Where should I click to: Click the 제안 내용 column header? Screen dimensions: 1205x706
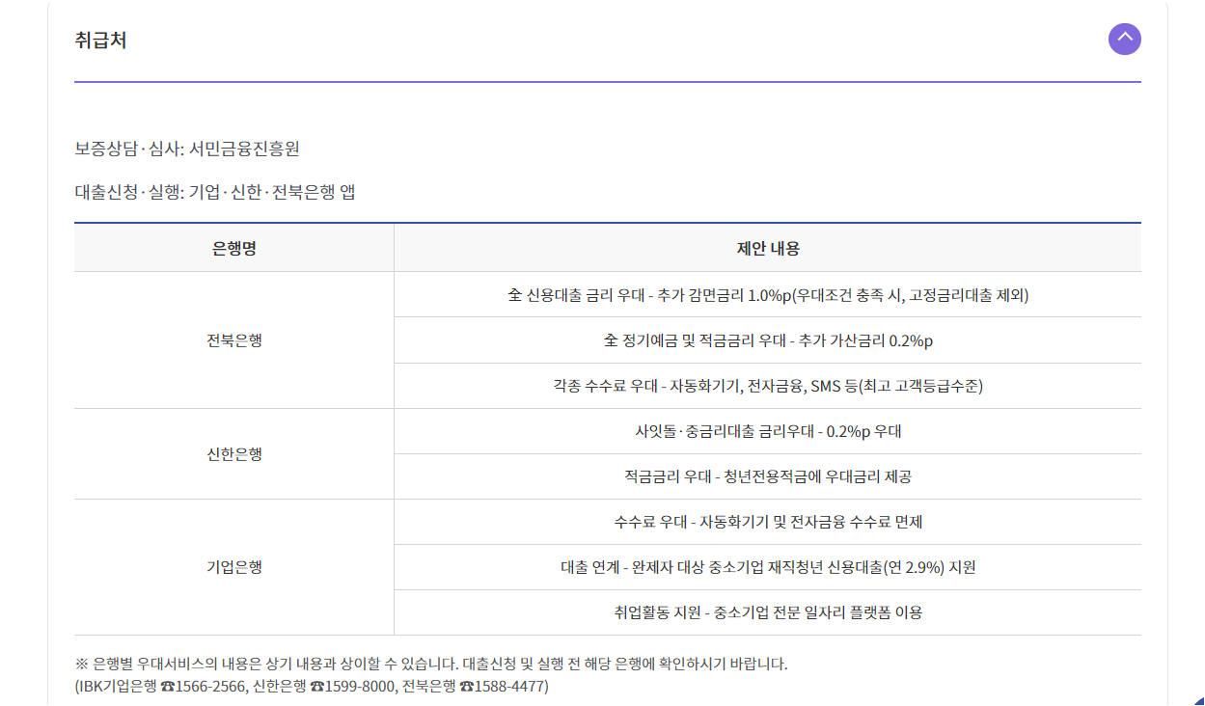pyautogui.click(x=767, y=247)
